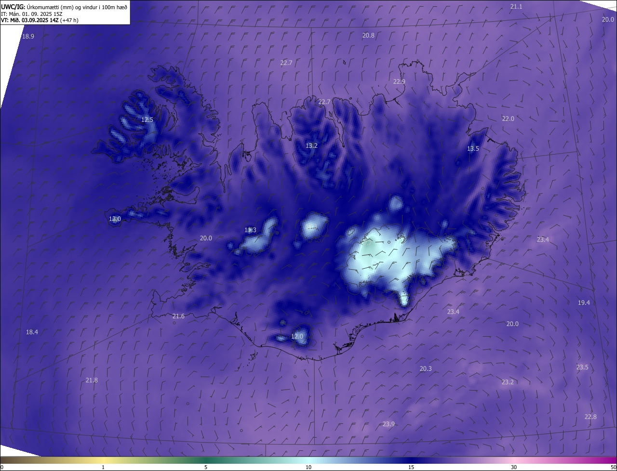Screen dimensions: 617x471
Task: Click the 20.8 value label
Action: pyautogui.click(x=368, y=36)
